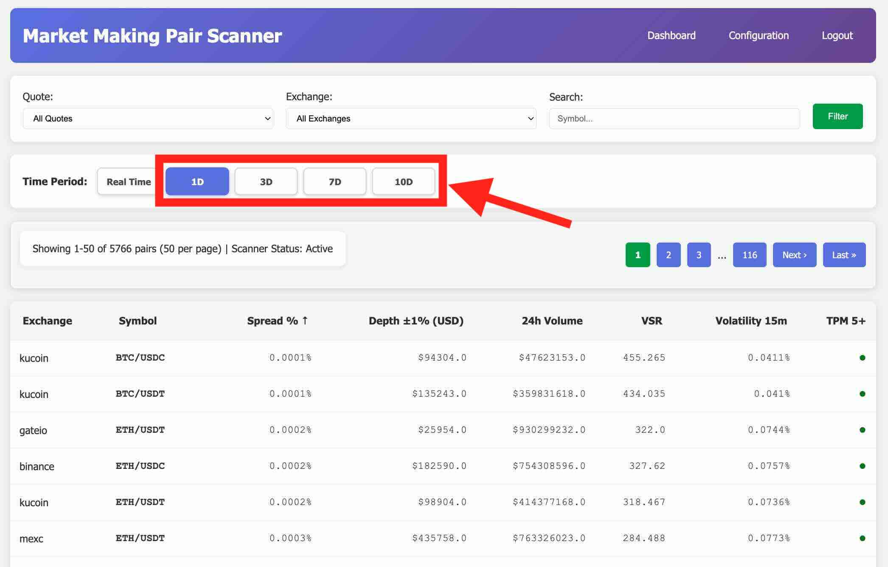Viewport: 888px width, 567px height.
Task: Sort by the VSR column header
Action: (x=652, y=321)
